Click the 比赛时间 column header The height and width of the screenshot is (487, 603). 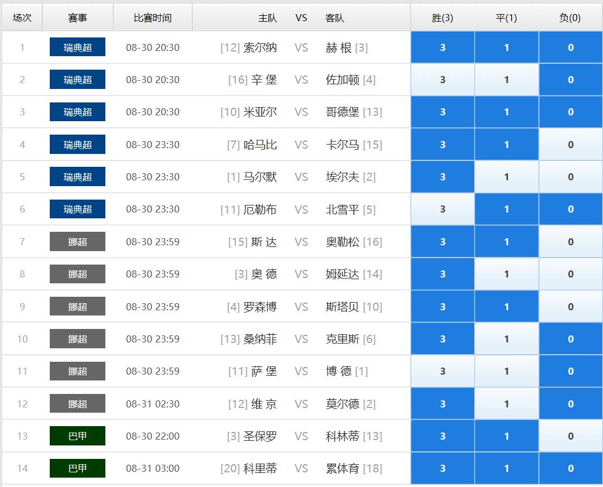153,18
